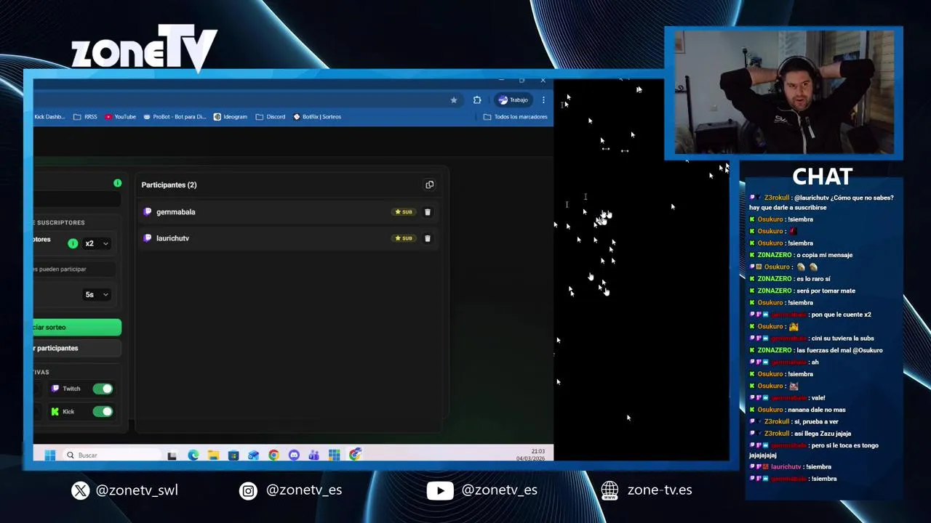The height and width of the screenshot is (523, 931).
Task: Open Task View from the taskbar
Action: coord(172,455)
